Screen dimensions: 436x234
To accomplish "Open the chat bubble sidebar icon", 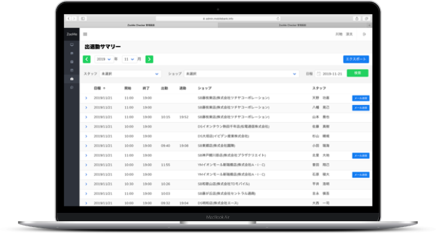I will 72,88.
